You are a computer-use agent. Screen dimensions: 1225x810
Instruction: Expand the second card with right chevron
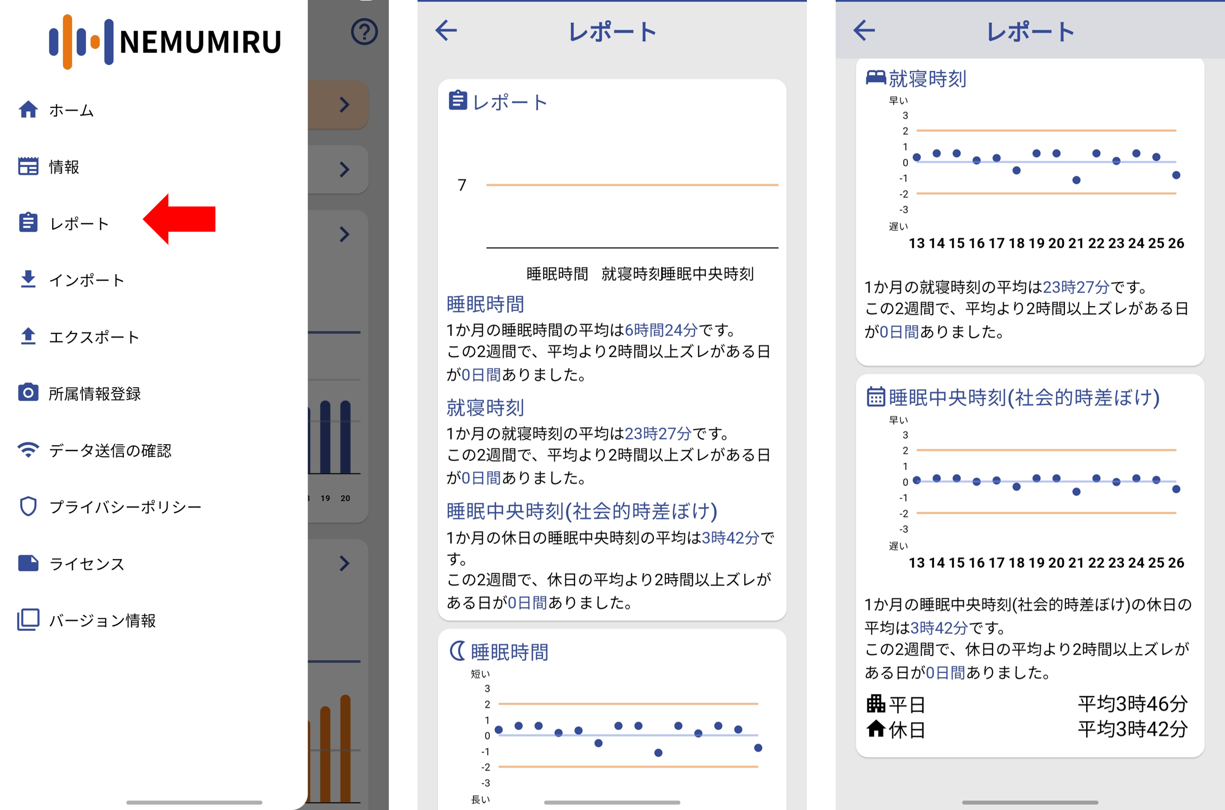tap(344, 169)
